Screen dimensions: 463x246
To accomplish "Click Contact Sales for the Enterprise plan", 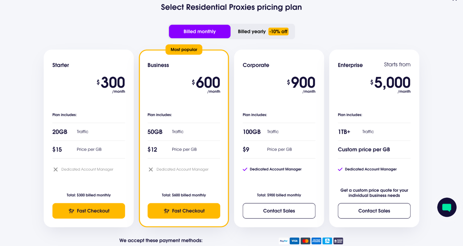I will tap(374, 211).
